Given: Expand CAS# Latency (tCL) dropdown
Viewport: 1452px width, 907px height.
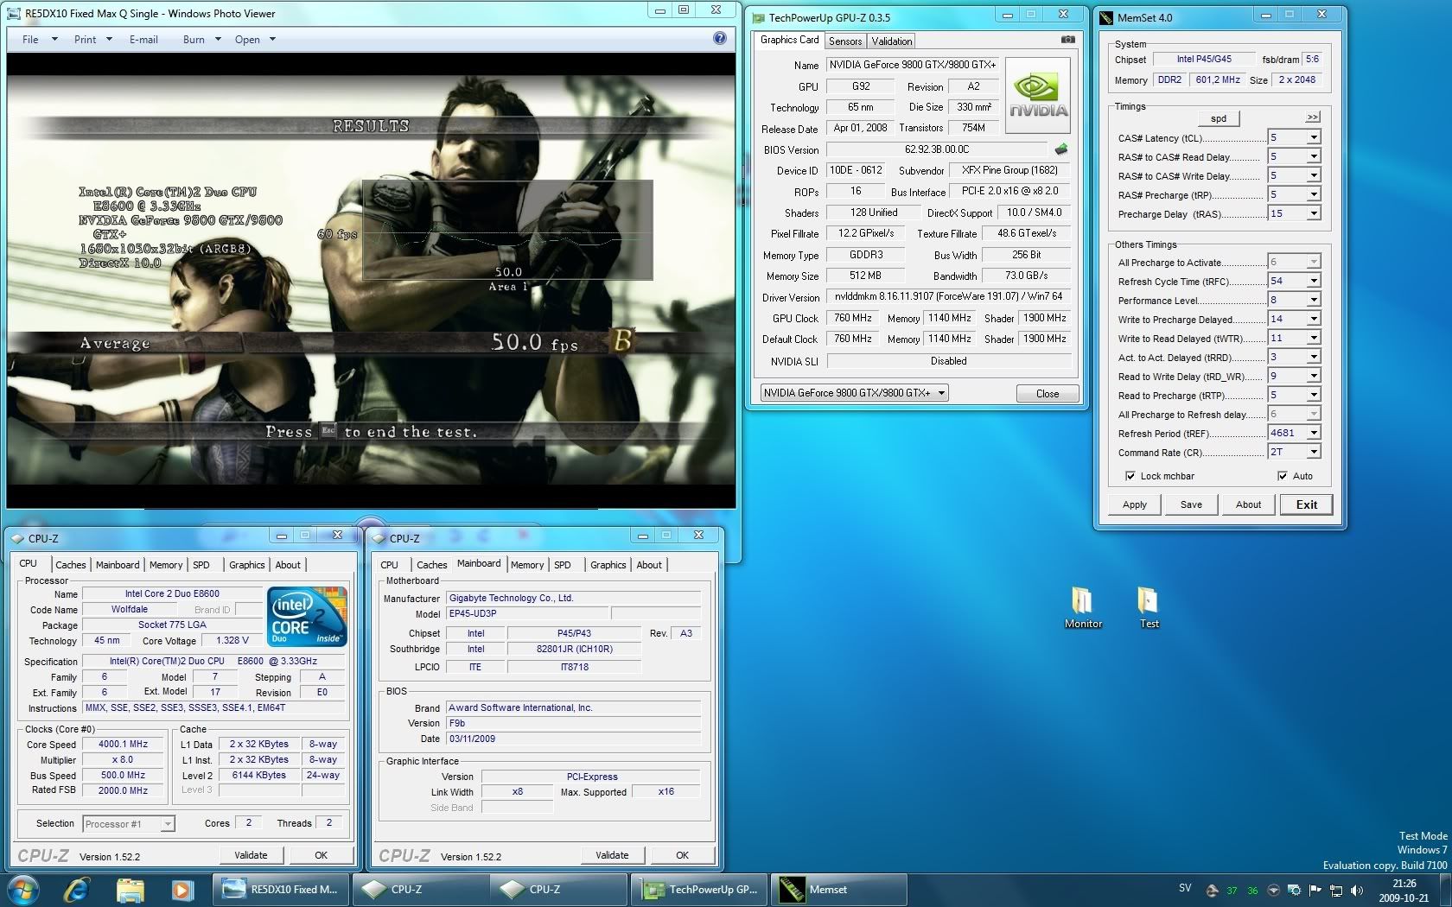Looking at the screenshot, I should click(1314, 137).
